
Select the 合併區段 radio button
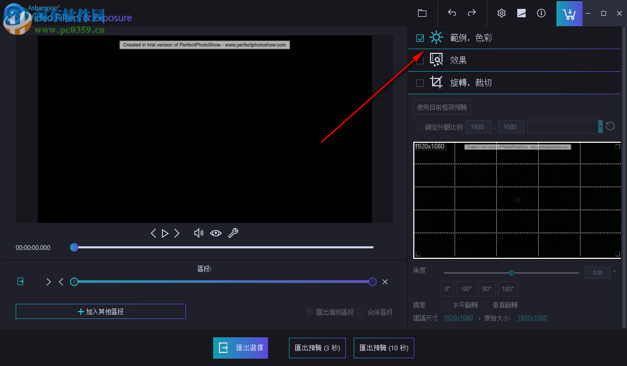tap(361, 312)
